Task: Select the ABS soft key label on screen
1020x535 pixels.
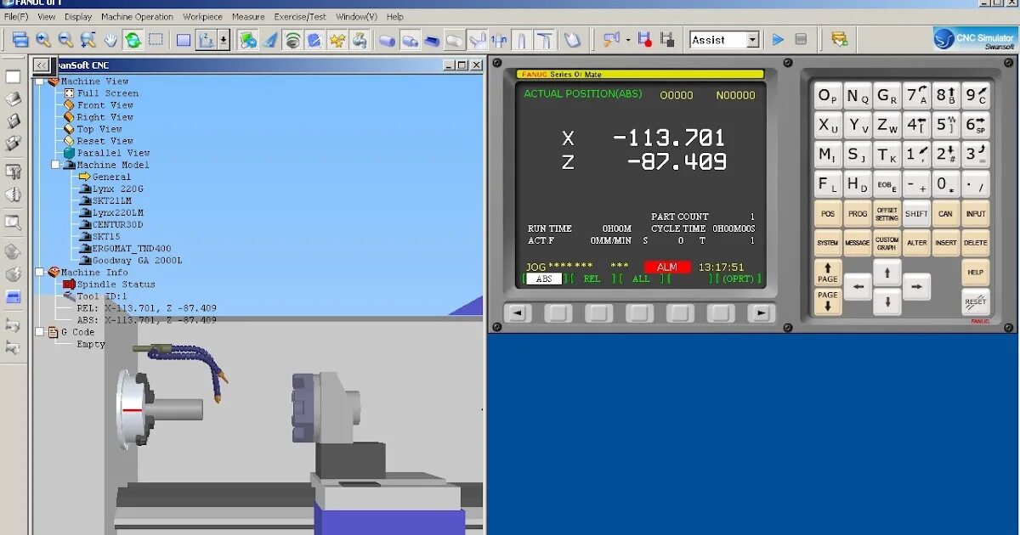Action: tap(544, 279)
